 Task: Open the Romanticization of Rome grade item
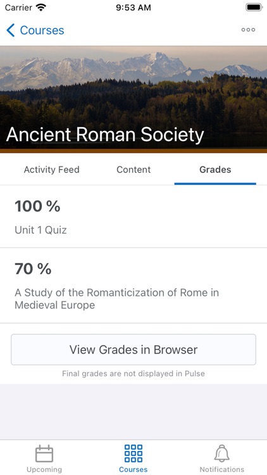pos(133,286)
